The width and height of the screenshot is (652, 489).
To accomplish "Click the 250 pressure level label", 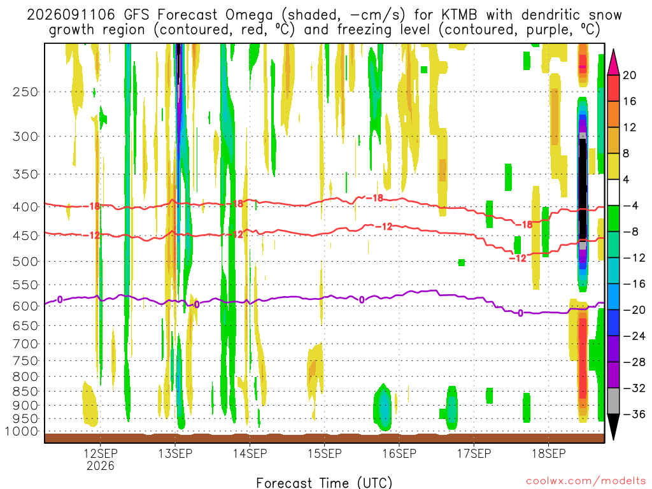I will tap(25, 92).
